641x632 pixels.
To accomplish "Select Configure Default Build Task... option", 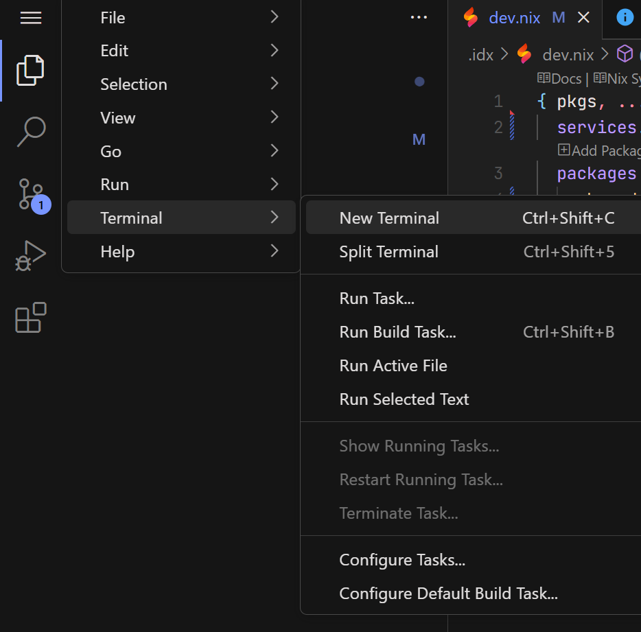I will (474, 593).
